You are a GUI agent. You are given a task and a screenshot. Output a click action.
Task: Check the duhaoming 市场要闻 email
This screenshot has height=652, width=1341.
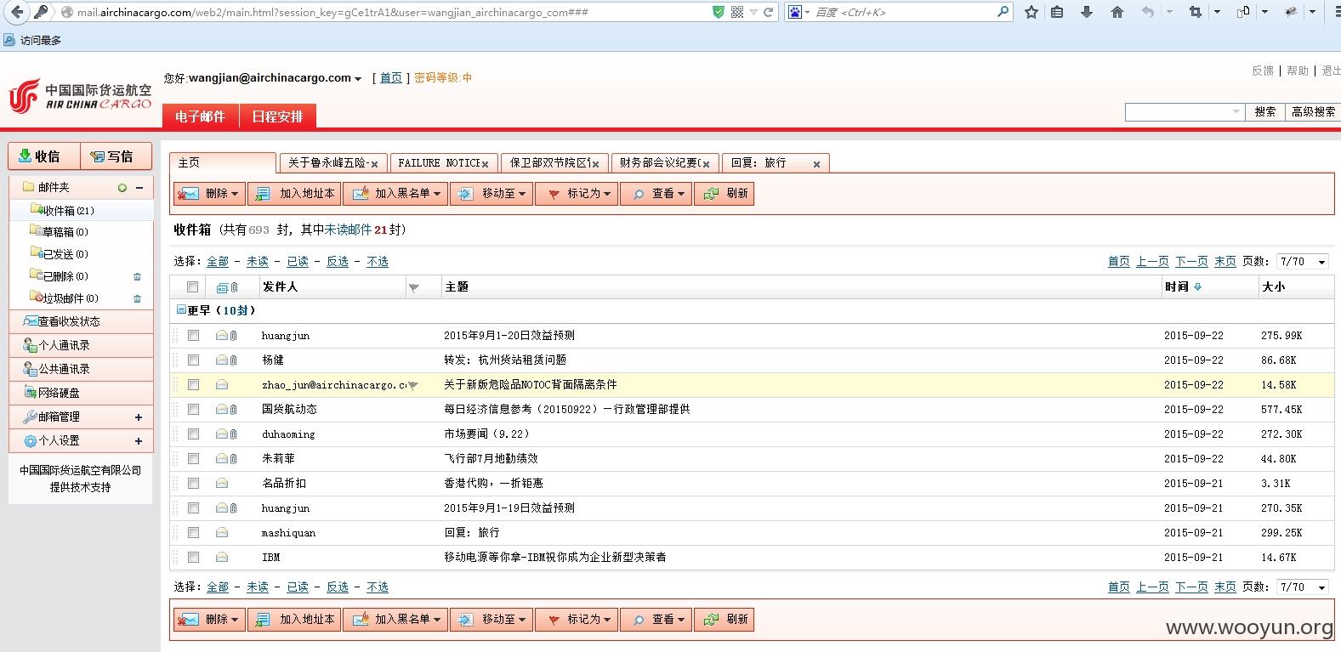pos(193,434)
